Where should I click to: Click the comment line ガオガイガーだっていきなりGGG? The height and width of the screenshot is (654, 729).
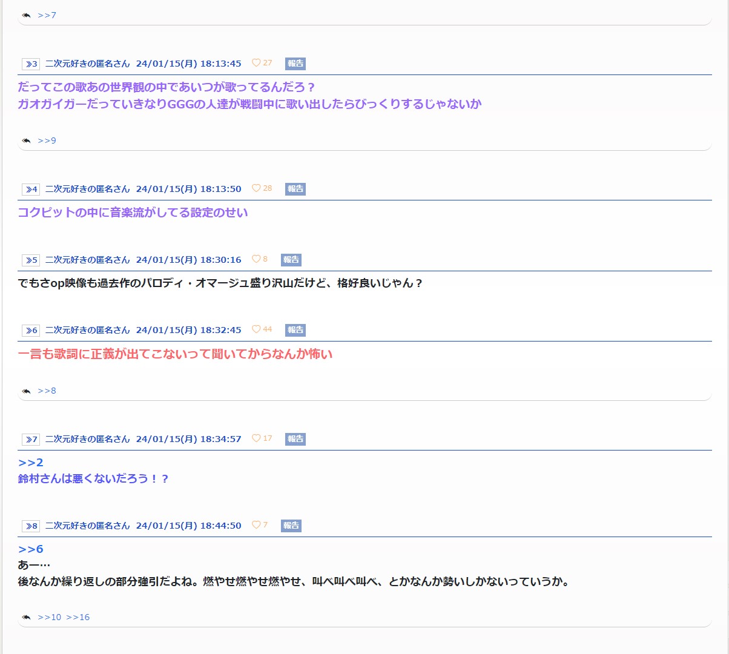[250, 104]
